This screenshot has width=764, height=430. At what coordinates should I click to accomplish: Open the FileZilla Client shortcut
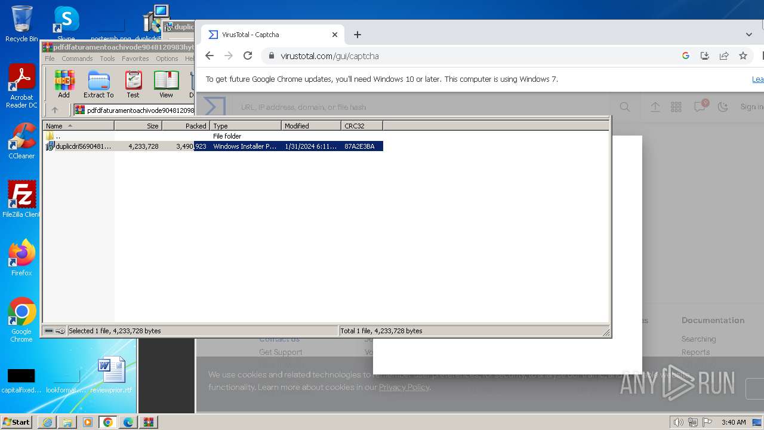click(x=21, y=199)
